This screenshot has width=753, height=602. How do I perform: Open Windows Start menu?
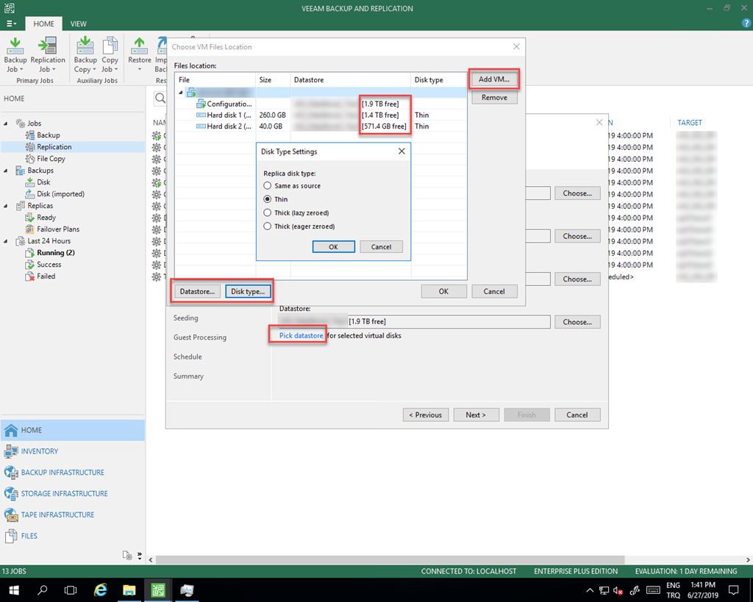tap(13, 590)
